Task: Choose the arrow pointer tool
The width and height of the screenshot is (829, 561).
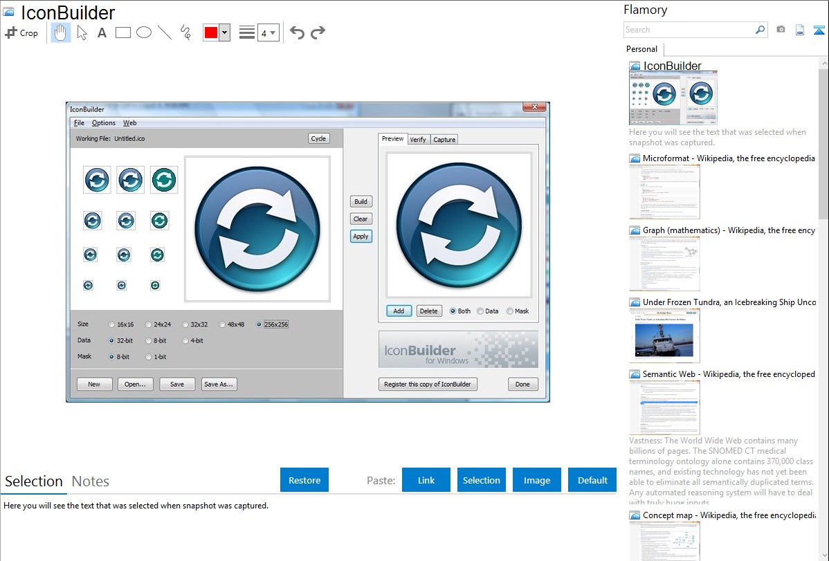Action: 82,33
